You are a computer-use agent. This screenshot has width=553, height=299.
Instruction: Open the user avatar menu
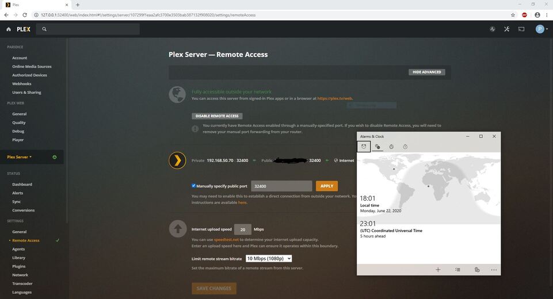pos(541,29)
